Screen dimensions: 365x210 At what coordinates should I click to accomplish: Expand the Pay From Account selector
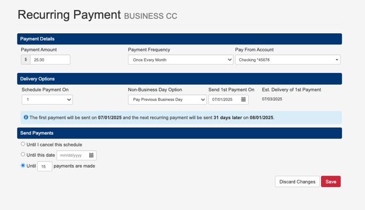pos(288,60)
